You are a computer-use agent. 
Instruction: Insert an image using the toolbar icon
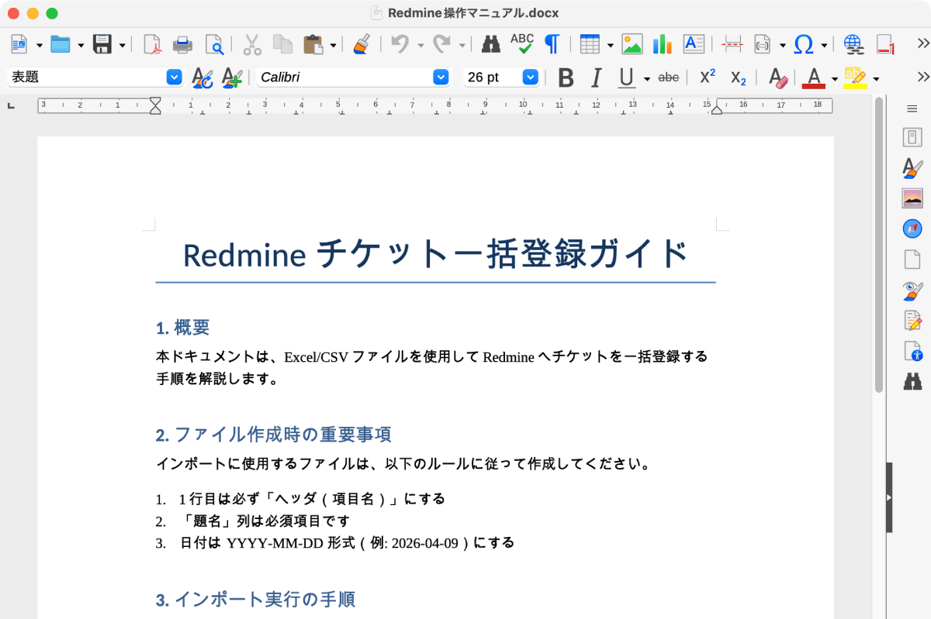[632, 44]
